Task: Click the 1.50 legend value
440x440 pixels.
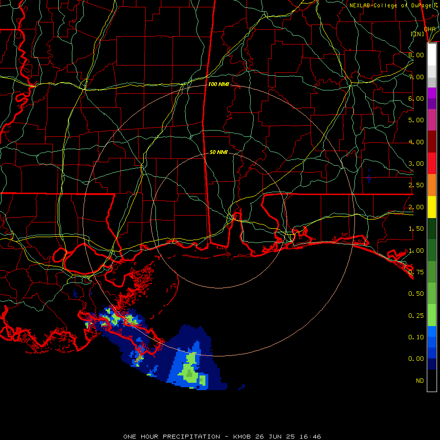Action: [x=416, y=229]
